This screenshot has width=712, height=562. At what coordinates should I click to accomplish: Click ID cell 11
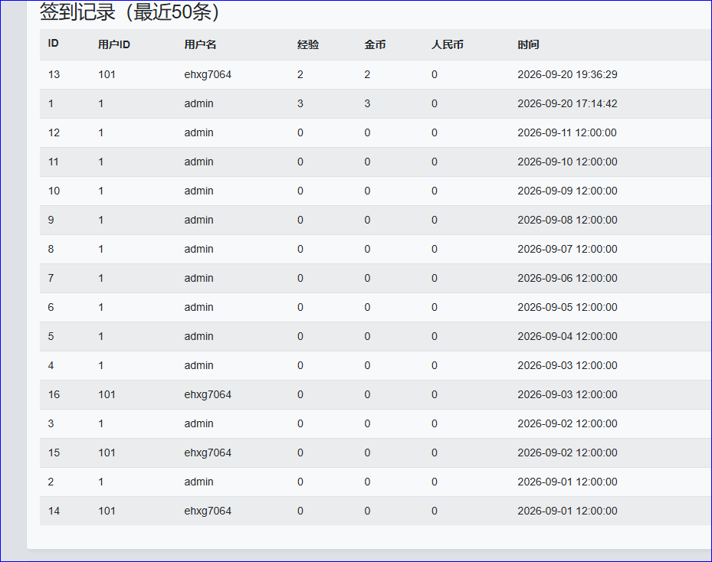[54, 162]
